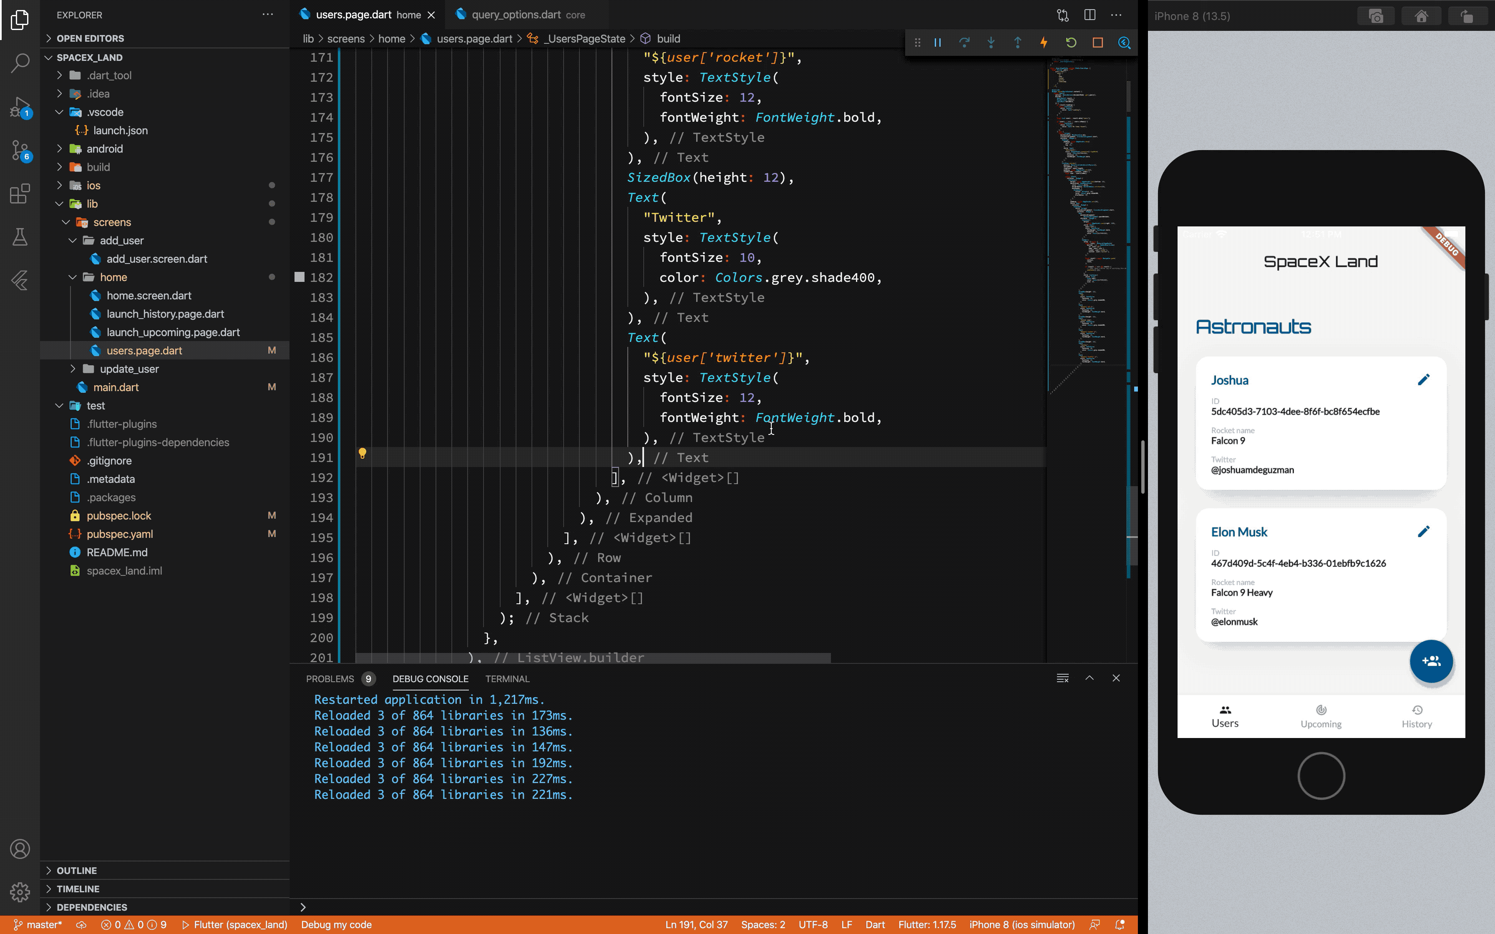
Task: Open Accounts menu in activity bar
Action: point(20,849)
